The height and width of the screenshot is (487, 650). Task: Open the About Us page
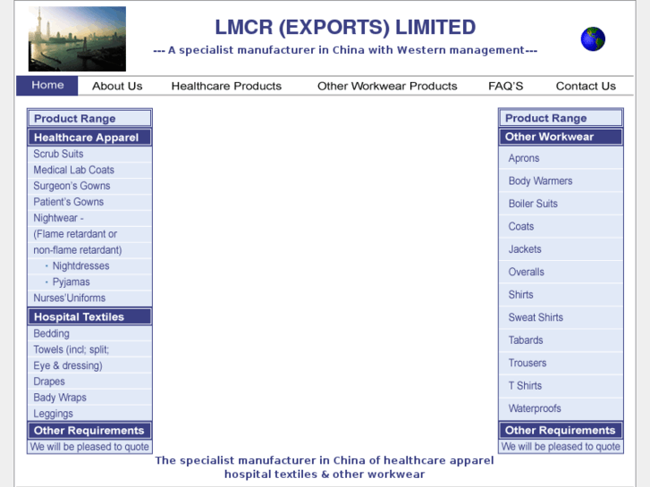coord(117,86)
